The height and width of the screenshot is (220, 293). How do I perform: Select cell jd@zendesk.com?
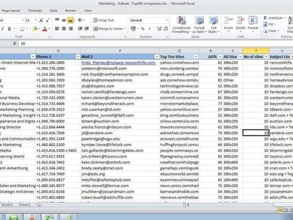pos(120,133)
